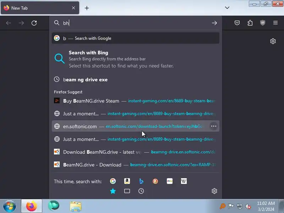Open the Windows Start menu

[10, 206]
